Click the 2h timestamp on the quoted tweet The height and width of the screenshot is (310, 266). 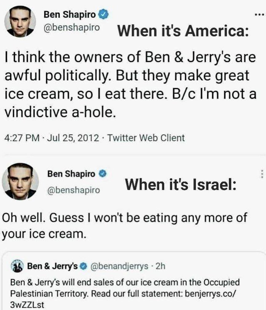tap(161, 266)
